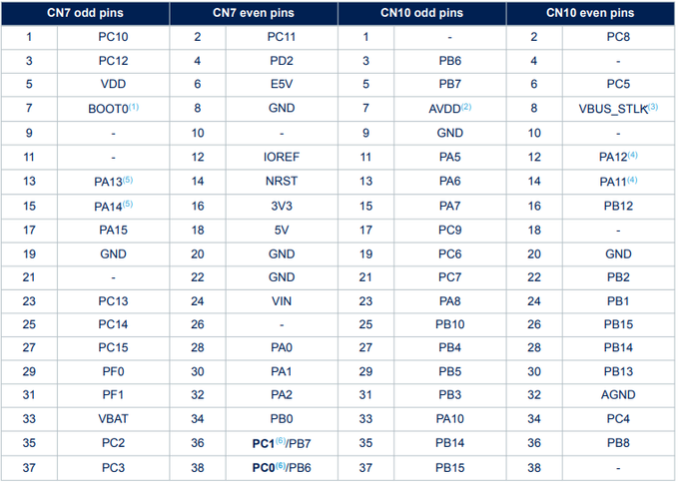679x485 pixels.
Task: Open footnote (2) beside AVDD
Action: click(x=466, y=107)
